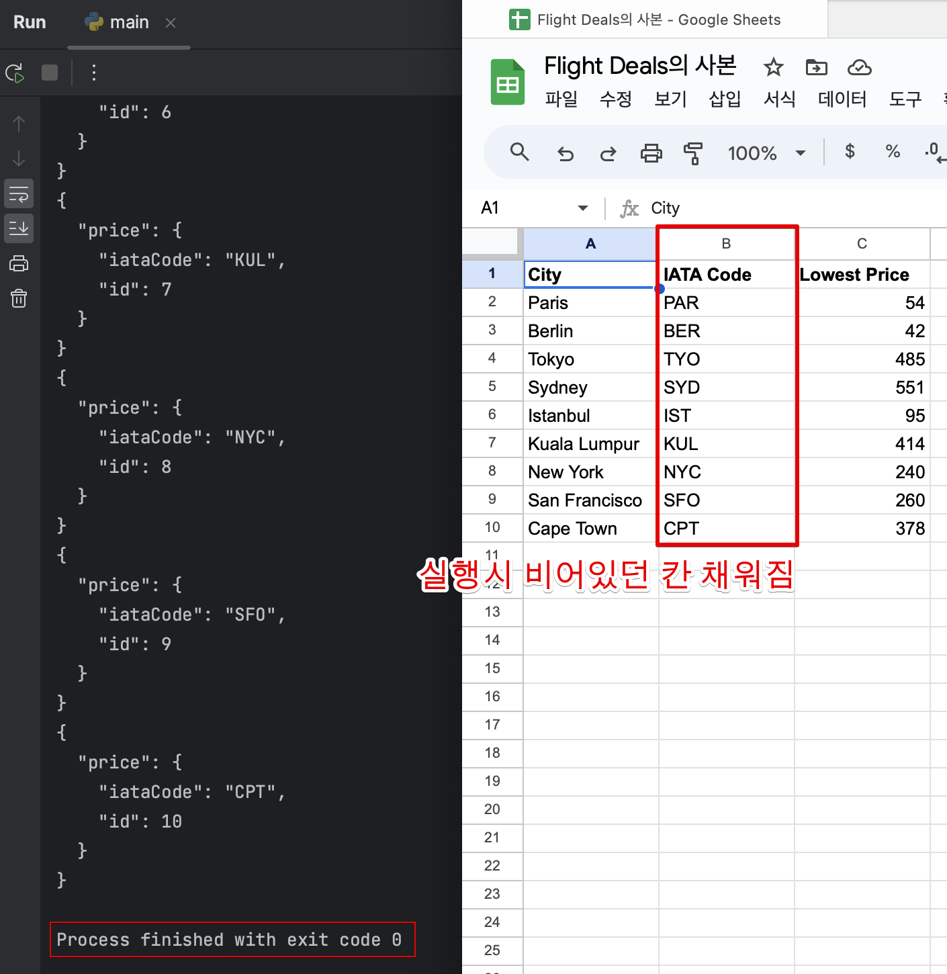Open the More actions menu in Run toolbar

tap(94, 73)
